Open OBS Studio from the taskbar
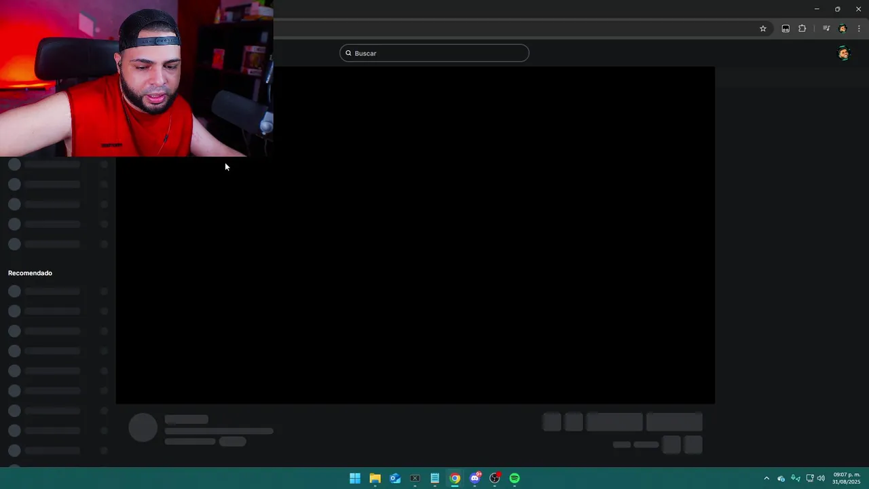 click(x=495, y=478)
